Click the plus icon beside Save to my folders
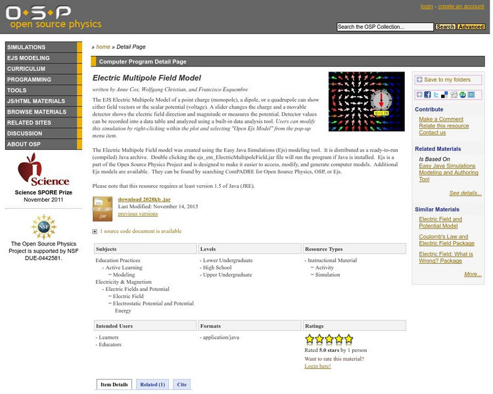 pyautogui.click(x=419, y=80)
